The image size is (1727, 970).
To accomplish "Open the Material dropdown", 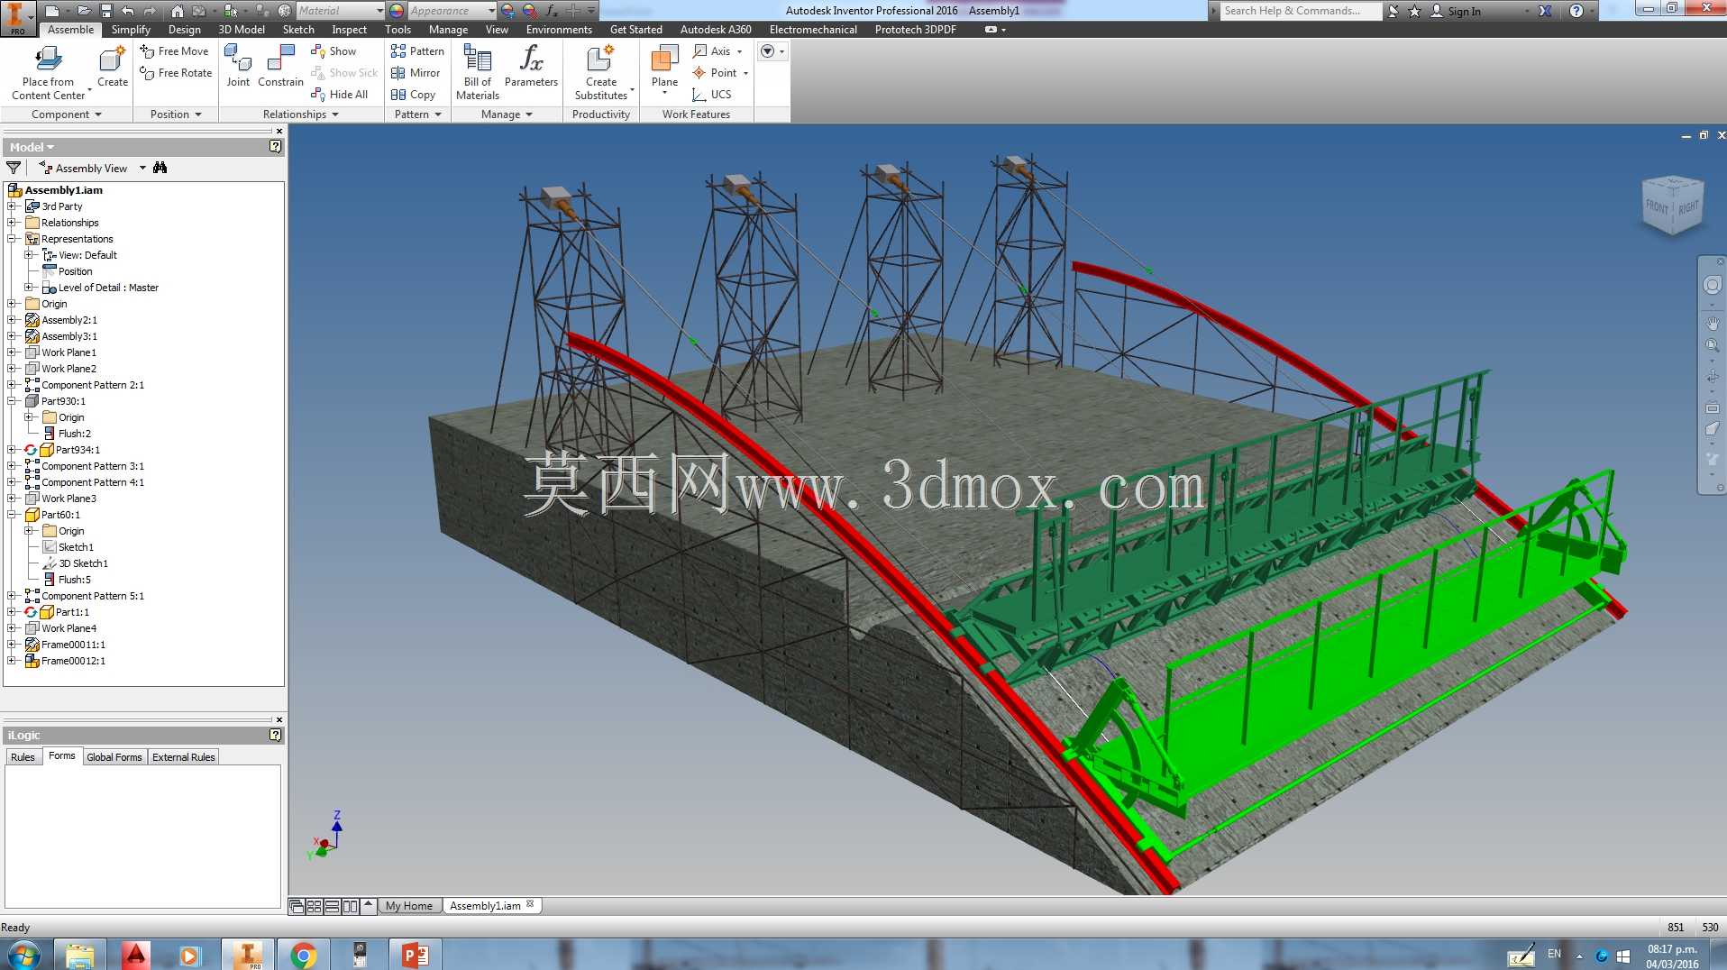I will click(341, 11).
